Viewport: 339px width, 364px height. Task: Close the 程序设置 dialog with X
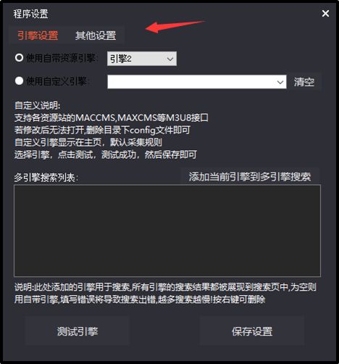325,13
